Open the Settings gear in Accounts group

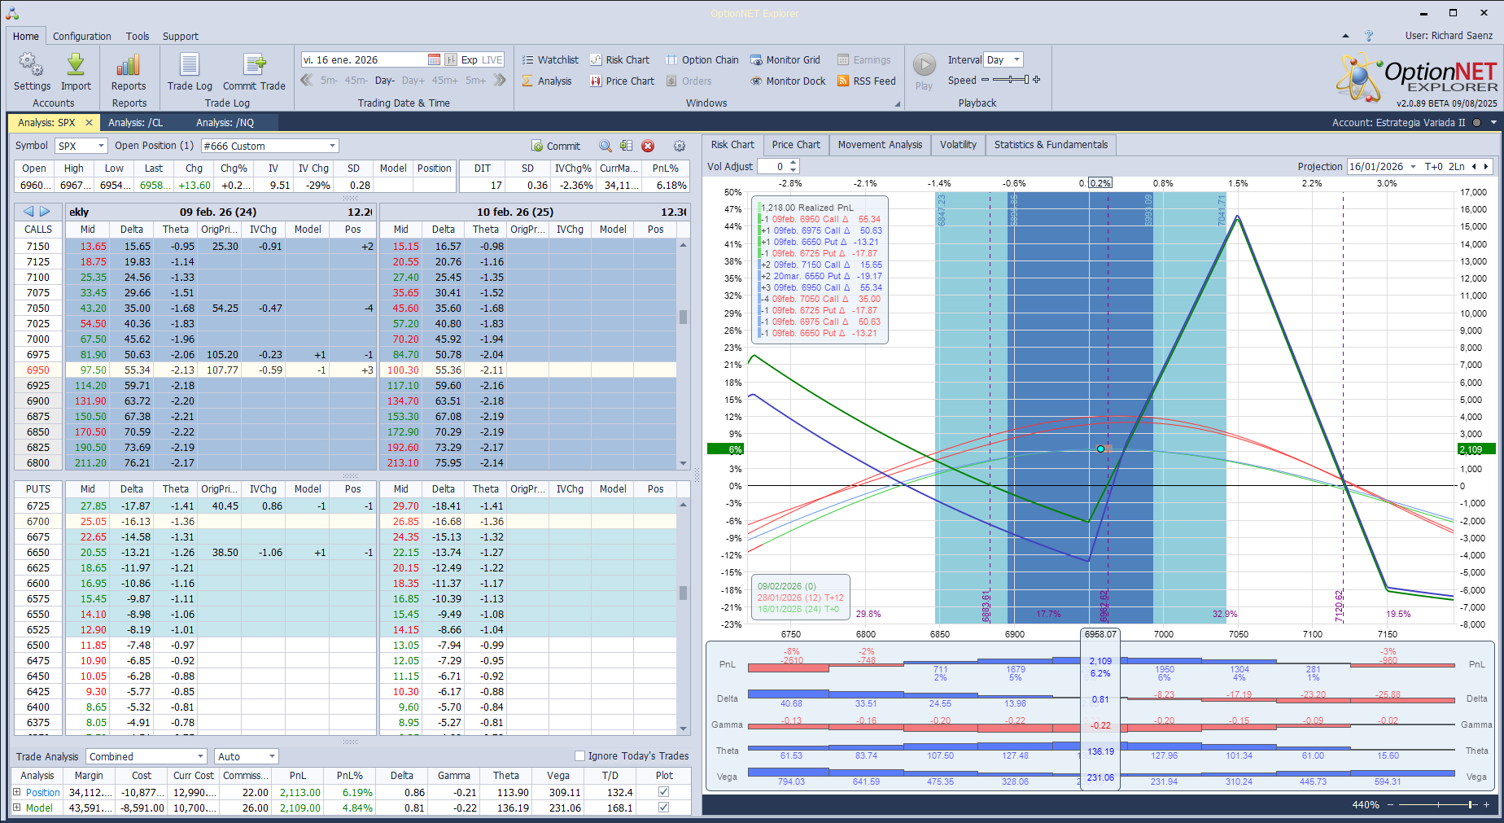32,72
